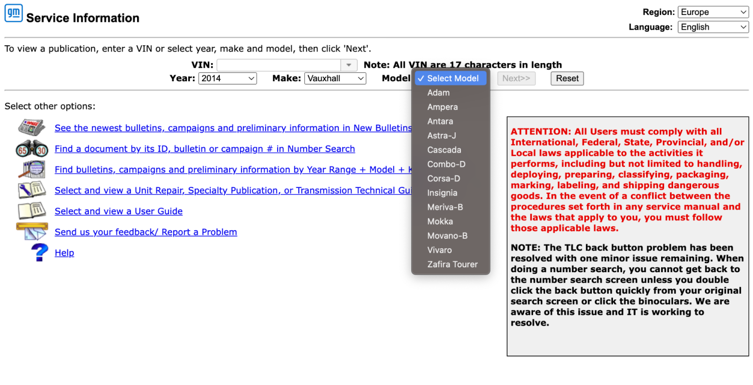Open the Help link
Viewport: 753px width, 385px height.
click(64, 253)
